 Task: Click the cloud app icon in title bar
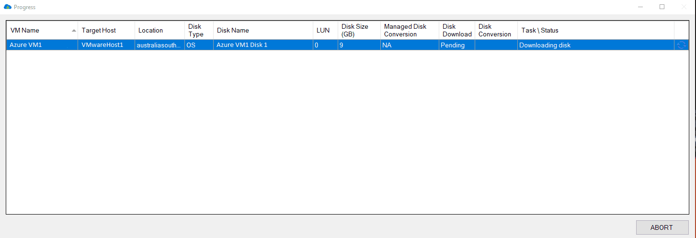tap(7, 7)
